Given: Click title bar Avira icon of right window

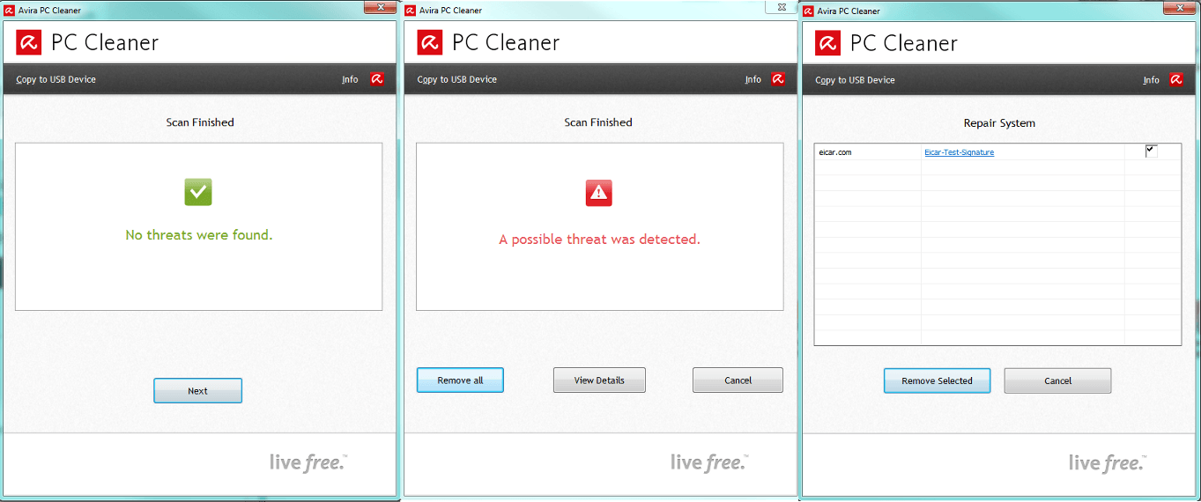Looking at the screenshot, I should coord(809,11).
